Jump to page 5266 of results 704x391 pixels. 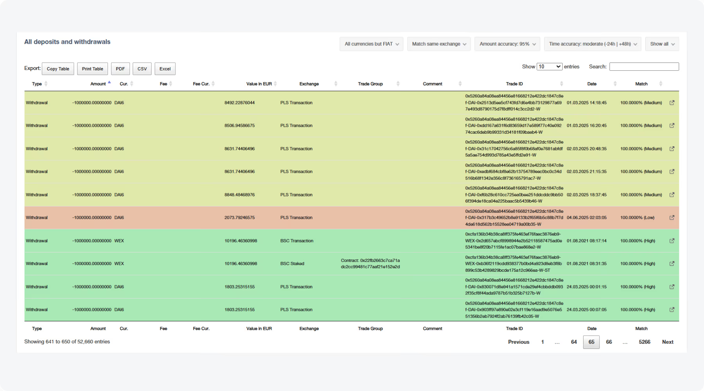point(645,342)
